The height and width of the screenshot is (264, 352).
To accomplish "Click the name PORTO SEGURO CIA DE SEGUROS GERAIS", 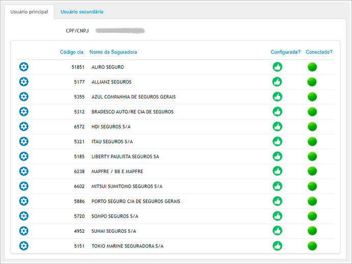I will (x=136, y=201).
